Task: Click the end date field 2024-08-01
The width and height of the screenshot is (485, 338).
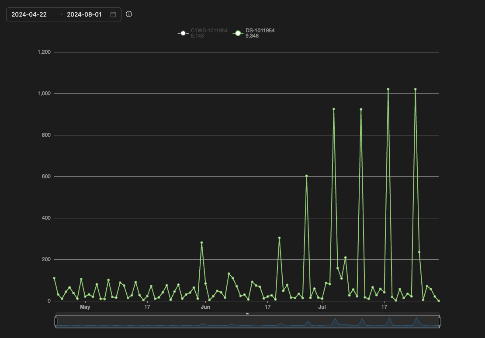Action: 84,14
